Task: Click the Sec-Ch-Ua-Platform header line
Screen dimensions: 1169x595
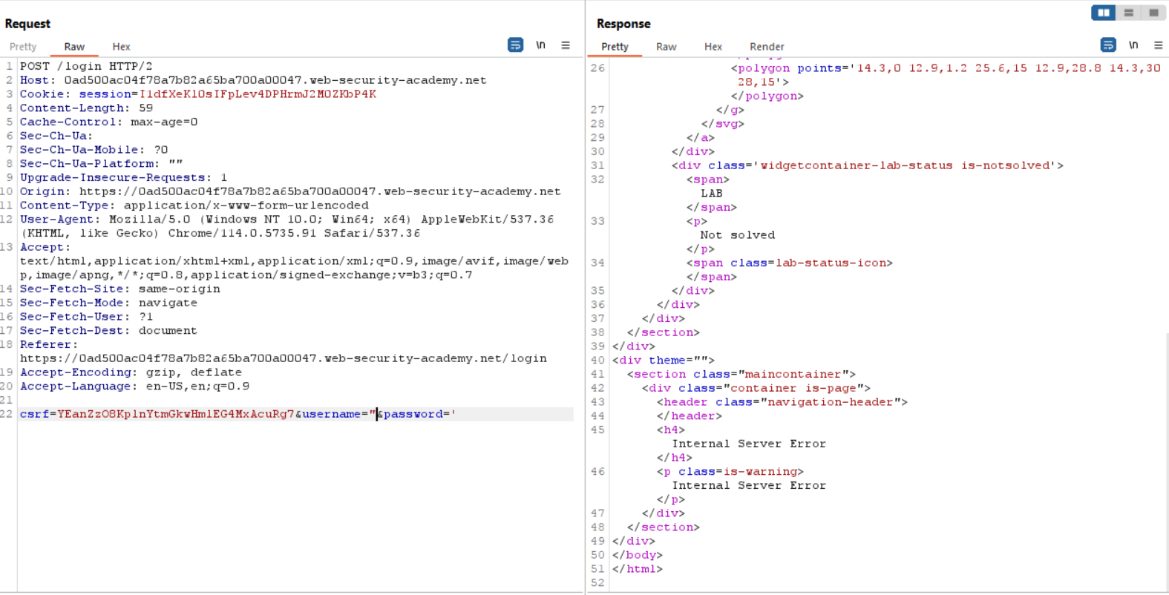Action: pos(101,164)
